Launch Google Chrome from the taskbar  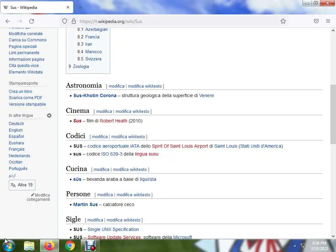click(70, 245)
